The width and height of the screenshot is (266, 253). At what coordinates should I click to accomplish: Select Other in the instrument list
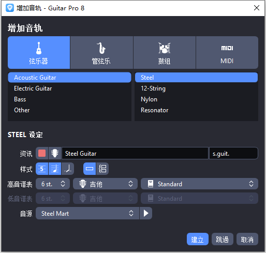(69, 110)
